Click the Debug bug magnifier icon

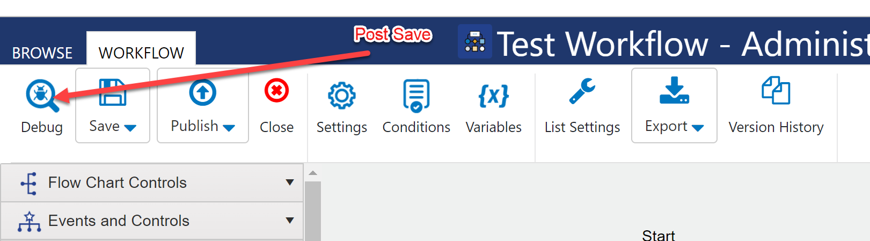[42, 96]
